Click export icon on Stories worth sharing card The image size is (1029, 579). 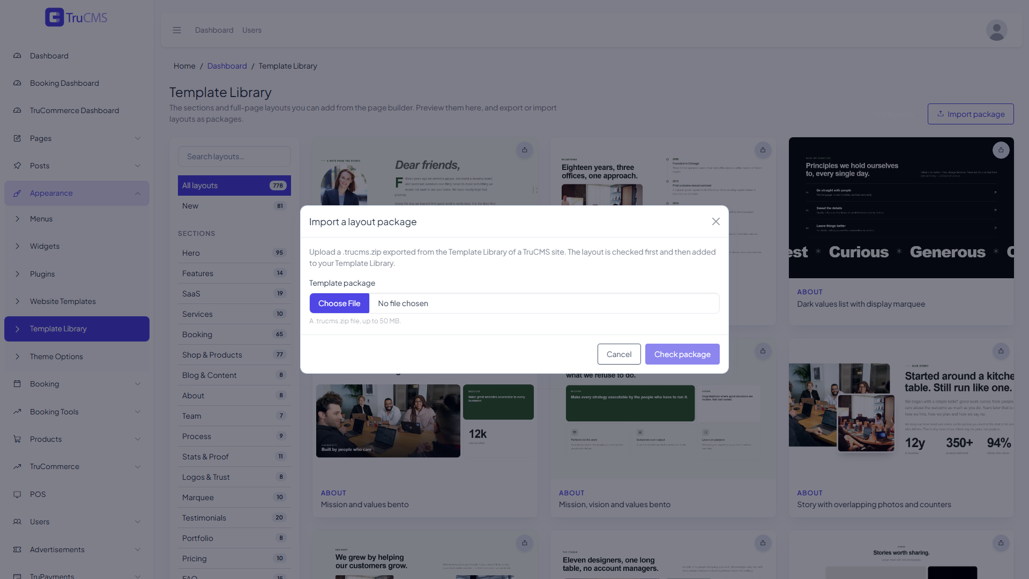pyautogui.click(x=1001, y=543)
